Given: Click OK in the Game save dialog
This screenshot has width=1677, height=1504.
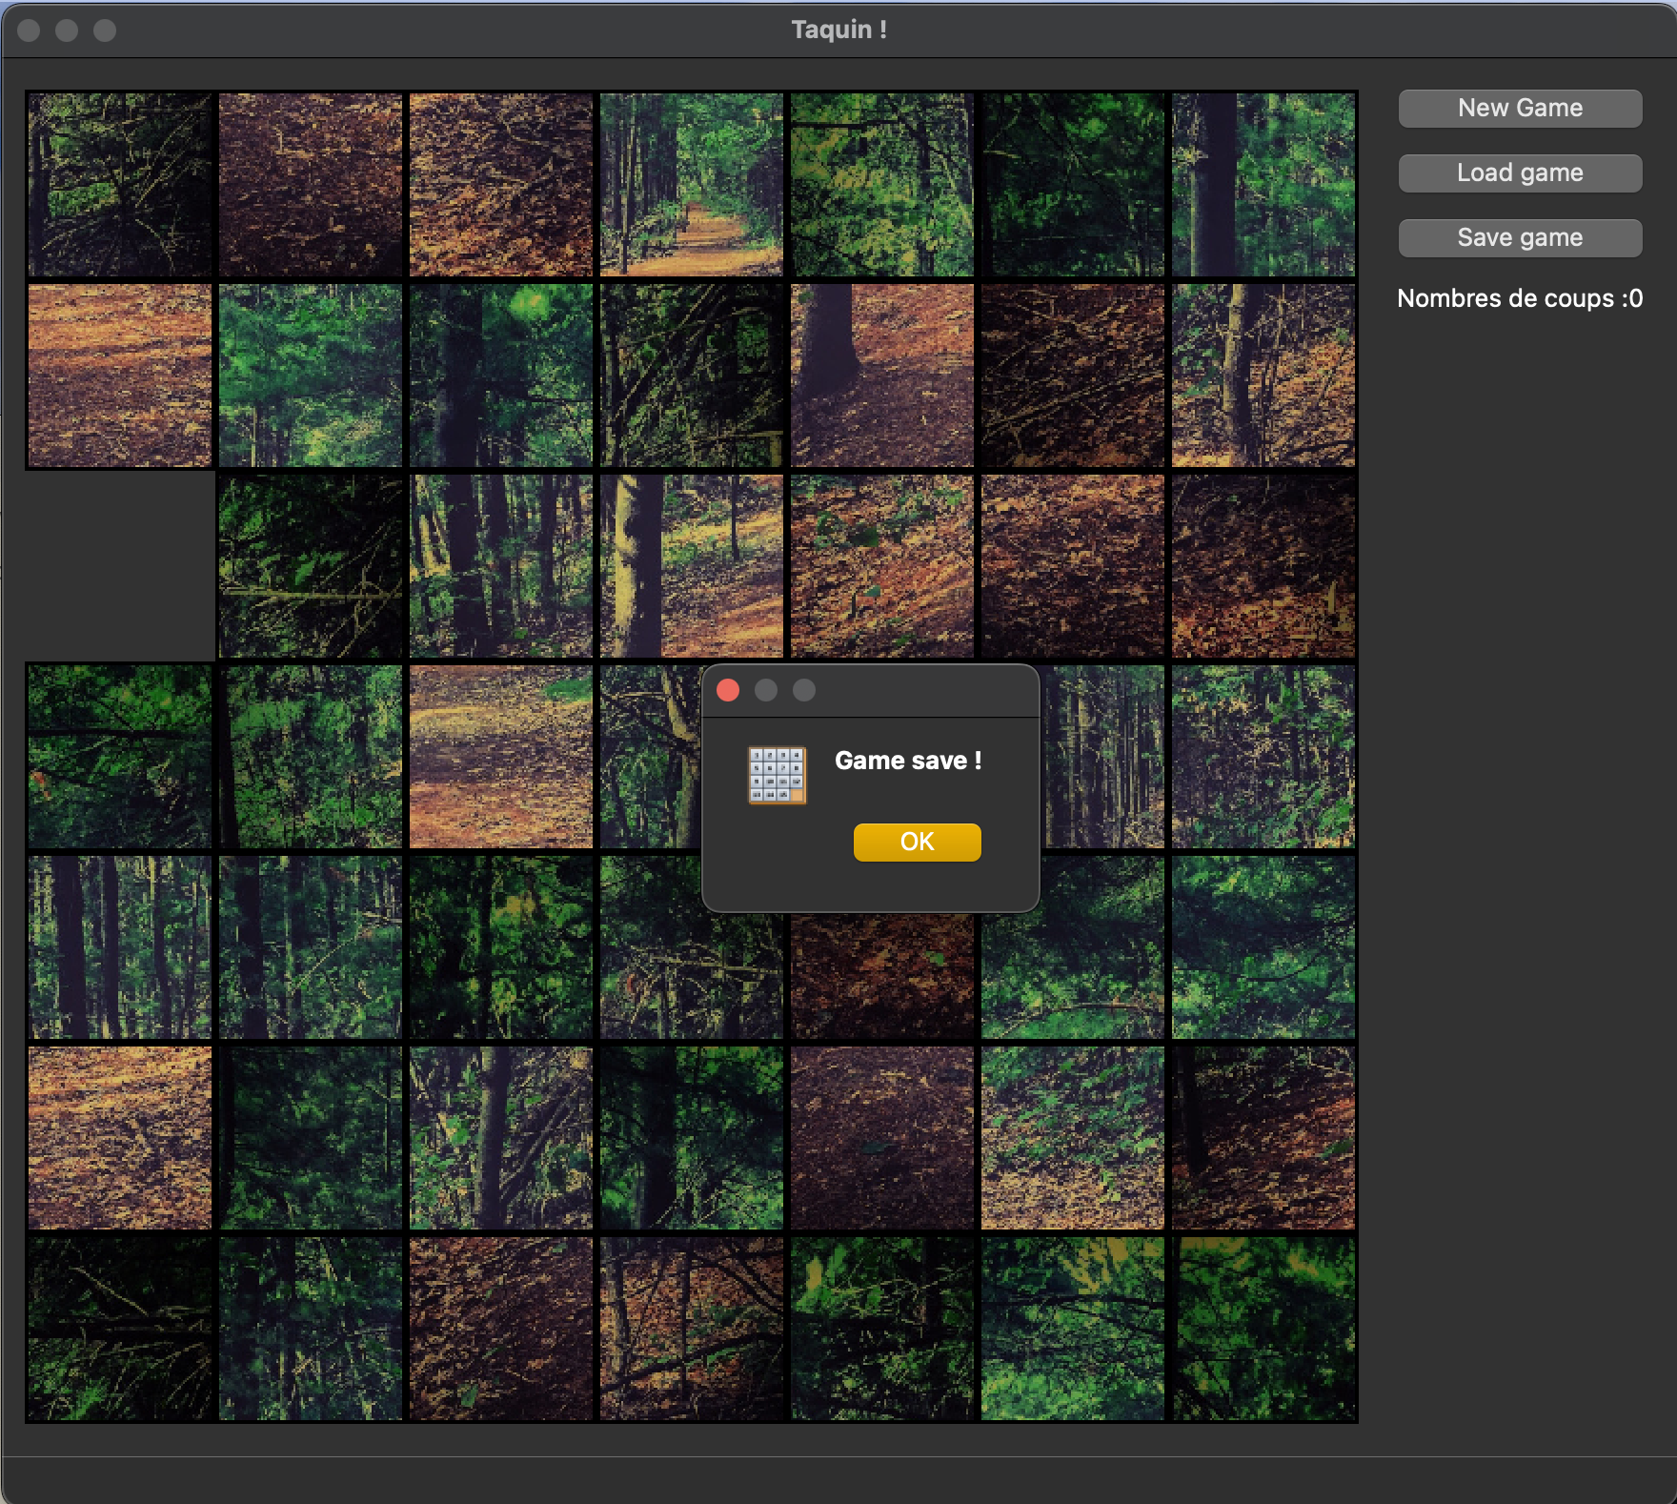Looking at the screenshot, I should 917,842.
